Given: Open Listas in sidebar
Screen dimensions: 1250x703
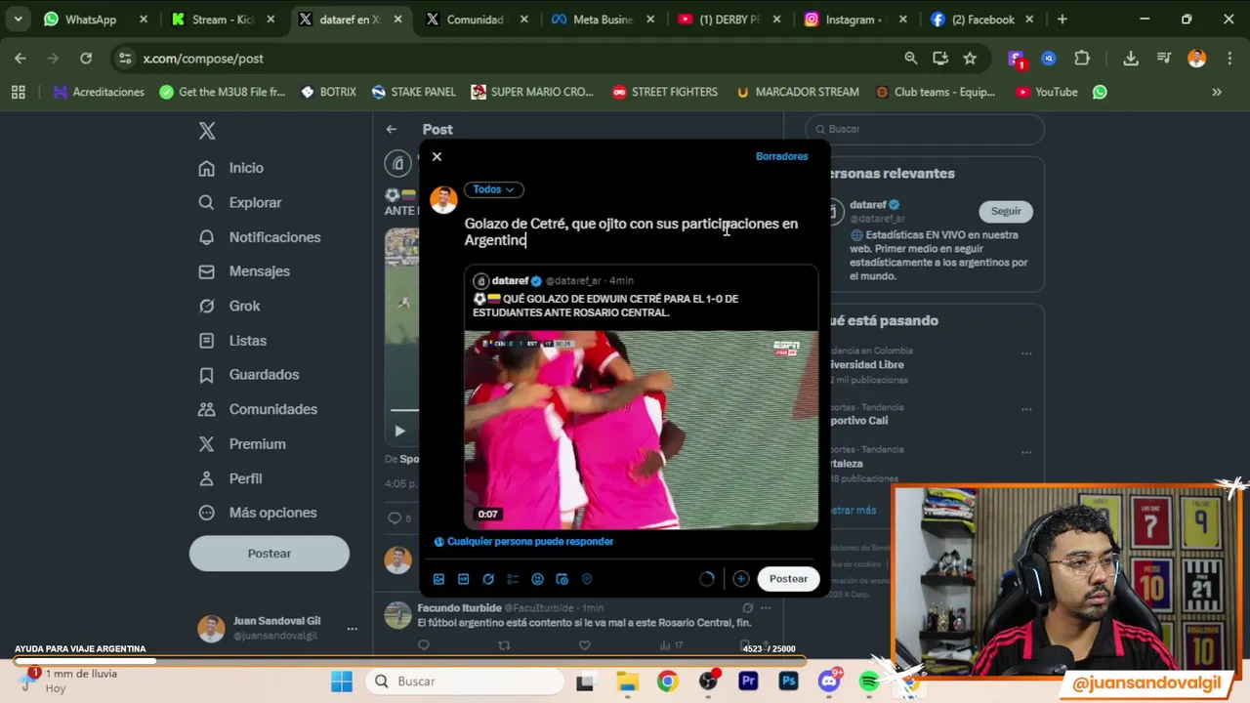Looking at the screenshot, I should tap(232, 341).
